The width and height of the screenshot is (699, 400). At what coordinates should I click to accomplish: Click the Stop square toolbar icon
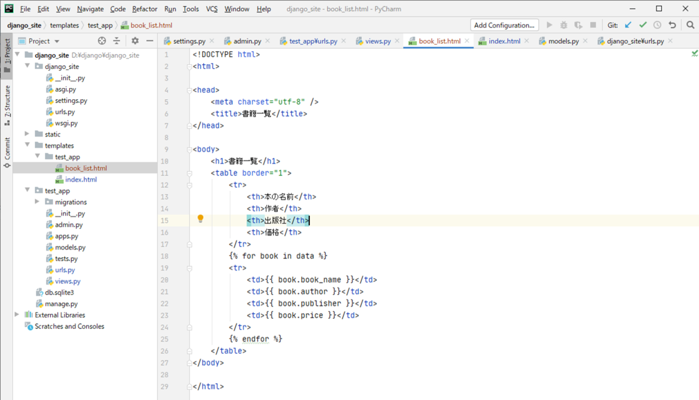click(x=593, y=25)
